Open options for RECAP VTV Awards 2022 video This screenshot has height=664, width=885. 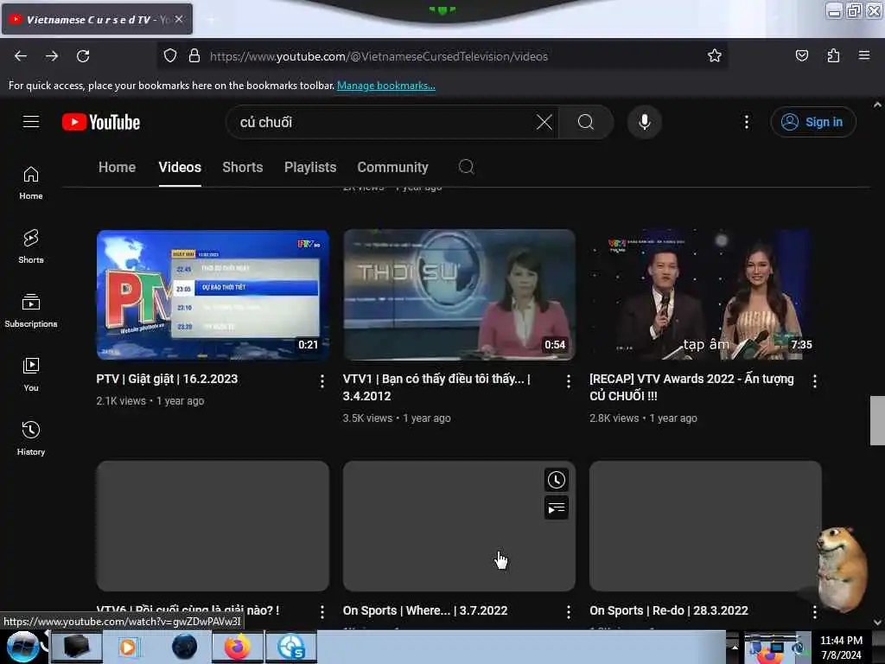coord(814,381)
